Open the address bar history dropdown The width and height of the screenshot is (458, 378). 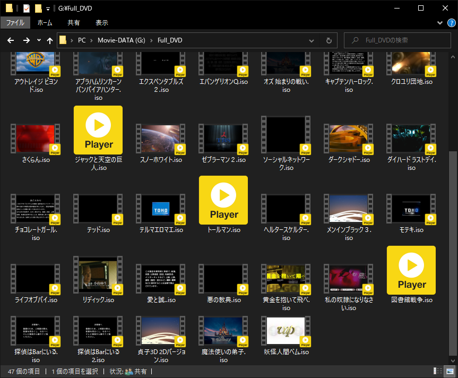[x=312, y=40]
